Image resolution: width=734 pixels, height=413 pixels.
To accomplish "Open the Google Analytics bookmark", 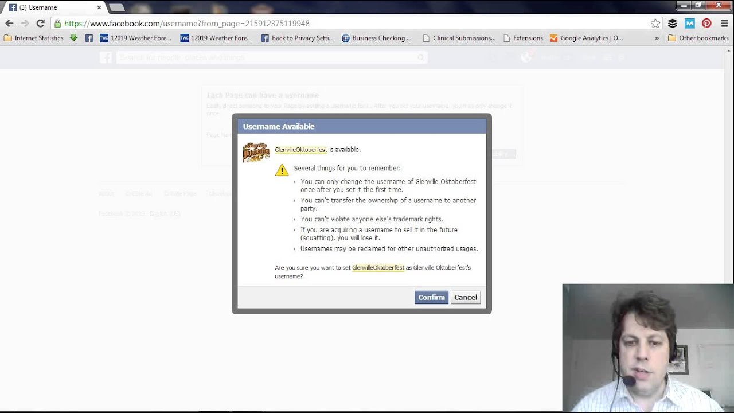I will (586, 38).
